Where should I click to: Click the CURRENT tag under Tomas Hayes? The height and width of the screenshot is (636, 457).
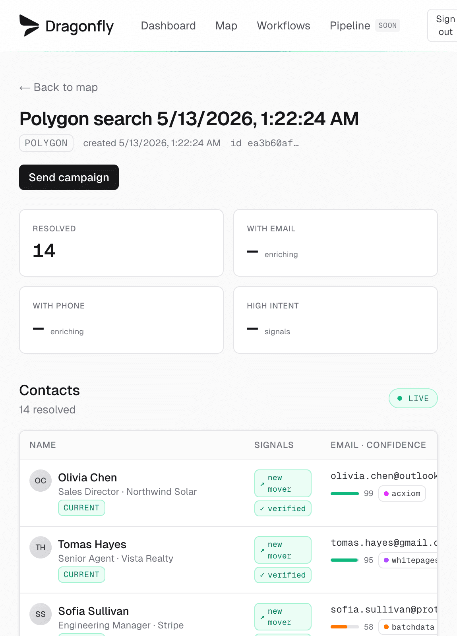(81, 575)
